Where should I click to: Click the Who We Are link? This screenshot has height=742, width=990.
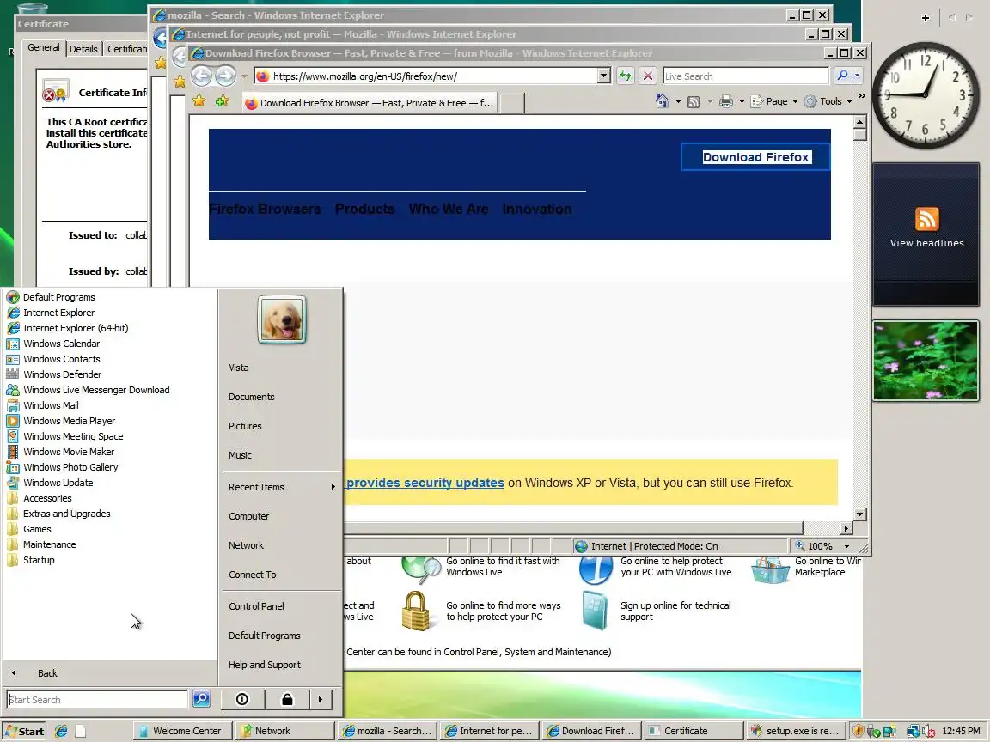[x=449, y=209]
